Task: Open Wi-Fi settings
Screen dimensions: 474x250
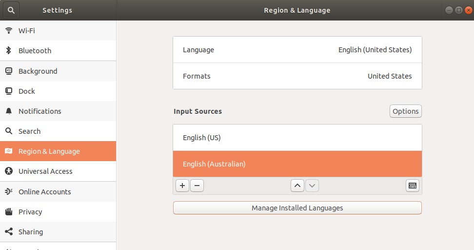Action: [x=58, y=31]
